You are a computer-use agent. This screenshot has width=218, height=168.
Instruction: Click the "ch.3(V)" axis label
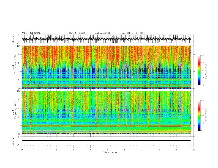(x=13, y=141)
